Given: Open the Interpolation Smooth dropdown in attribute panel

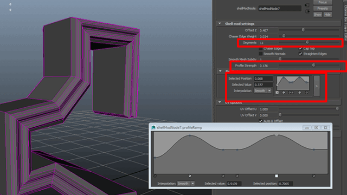Looking at the screenshot, I should click(x=262, y=91).
